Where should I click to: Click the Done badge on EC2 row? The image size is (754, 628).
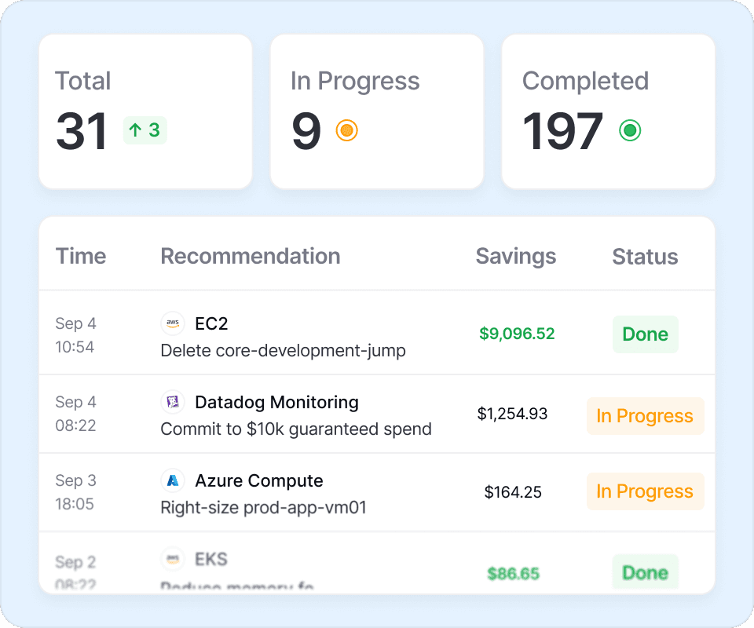[x=645, y=334]
